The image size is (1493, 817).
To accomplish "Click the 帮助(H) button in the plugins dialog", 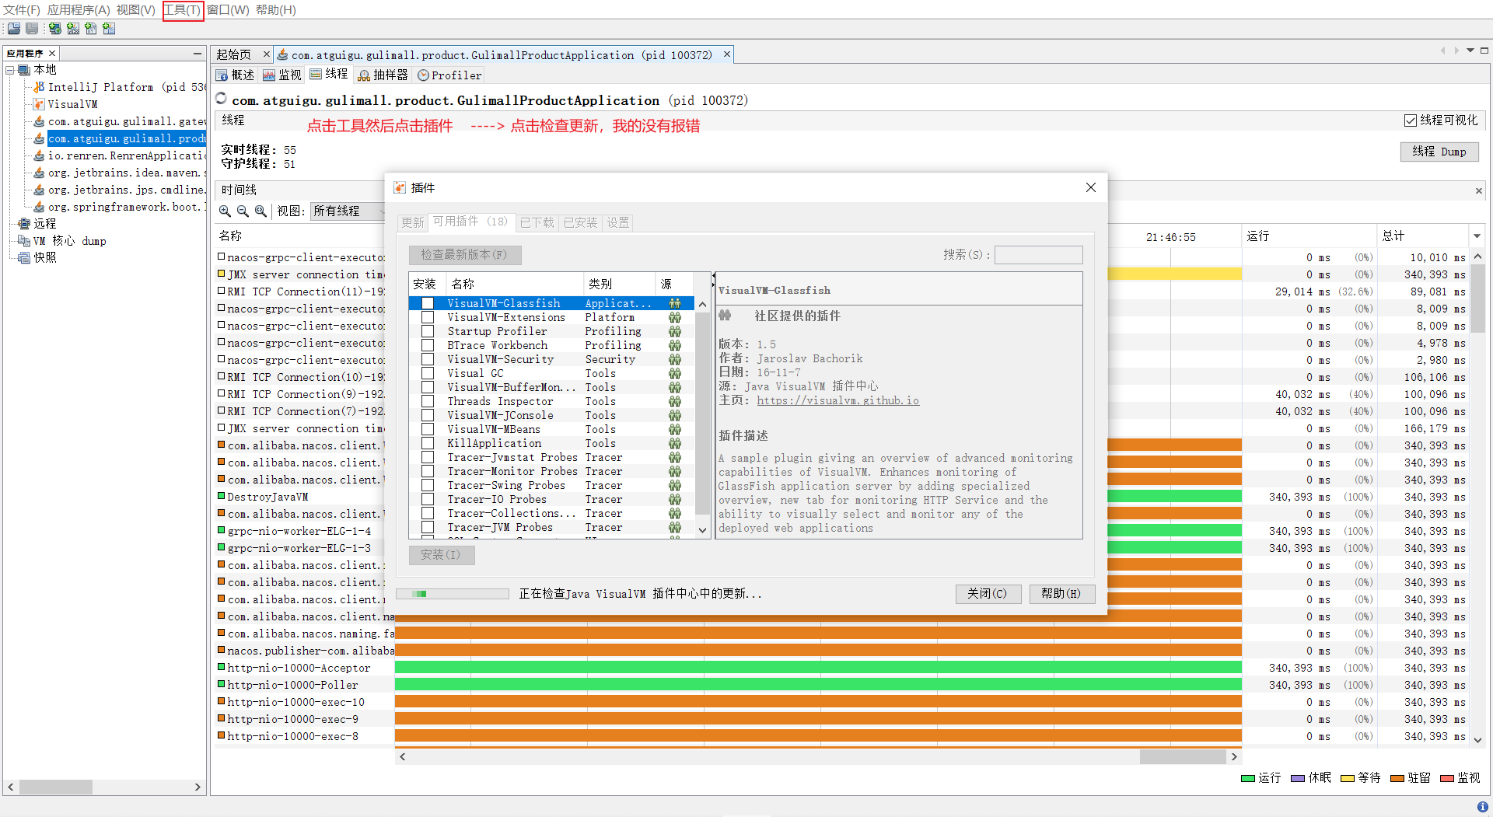I will point(1061,593).
